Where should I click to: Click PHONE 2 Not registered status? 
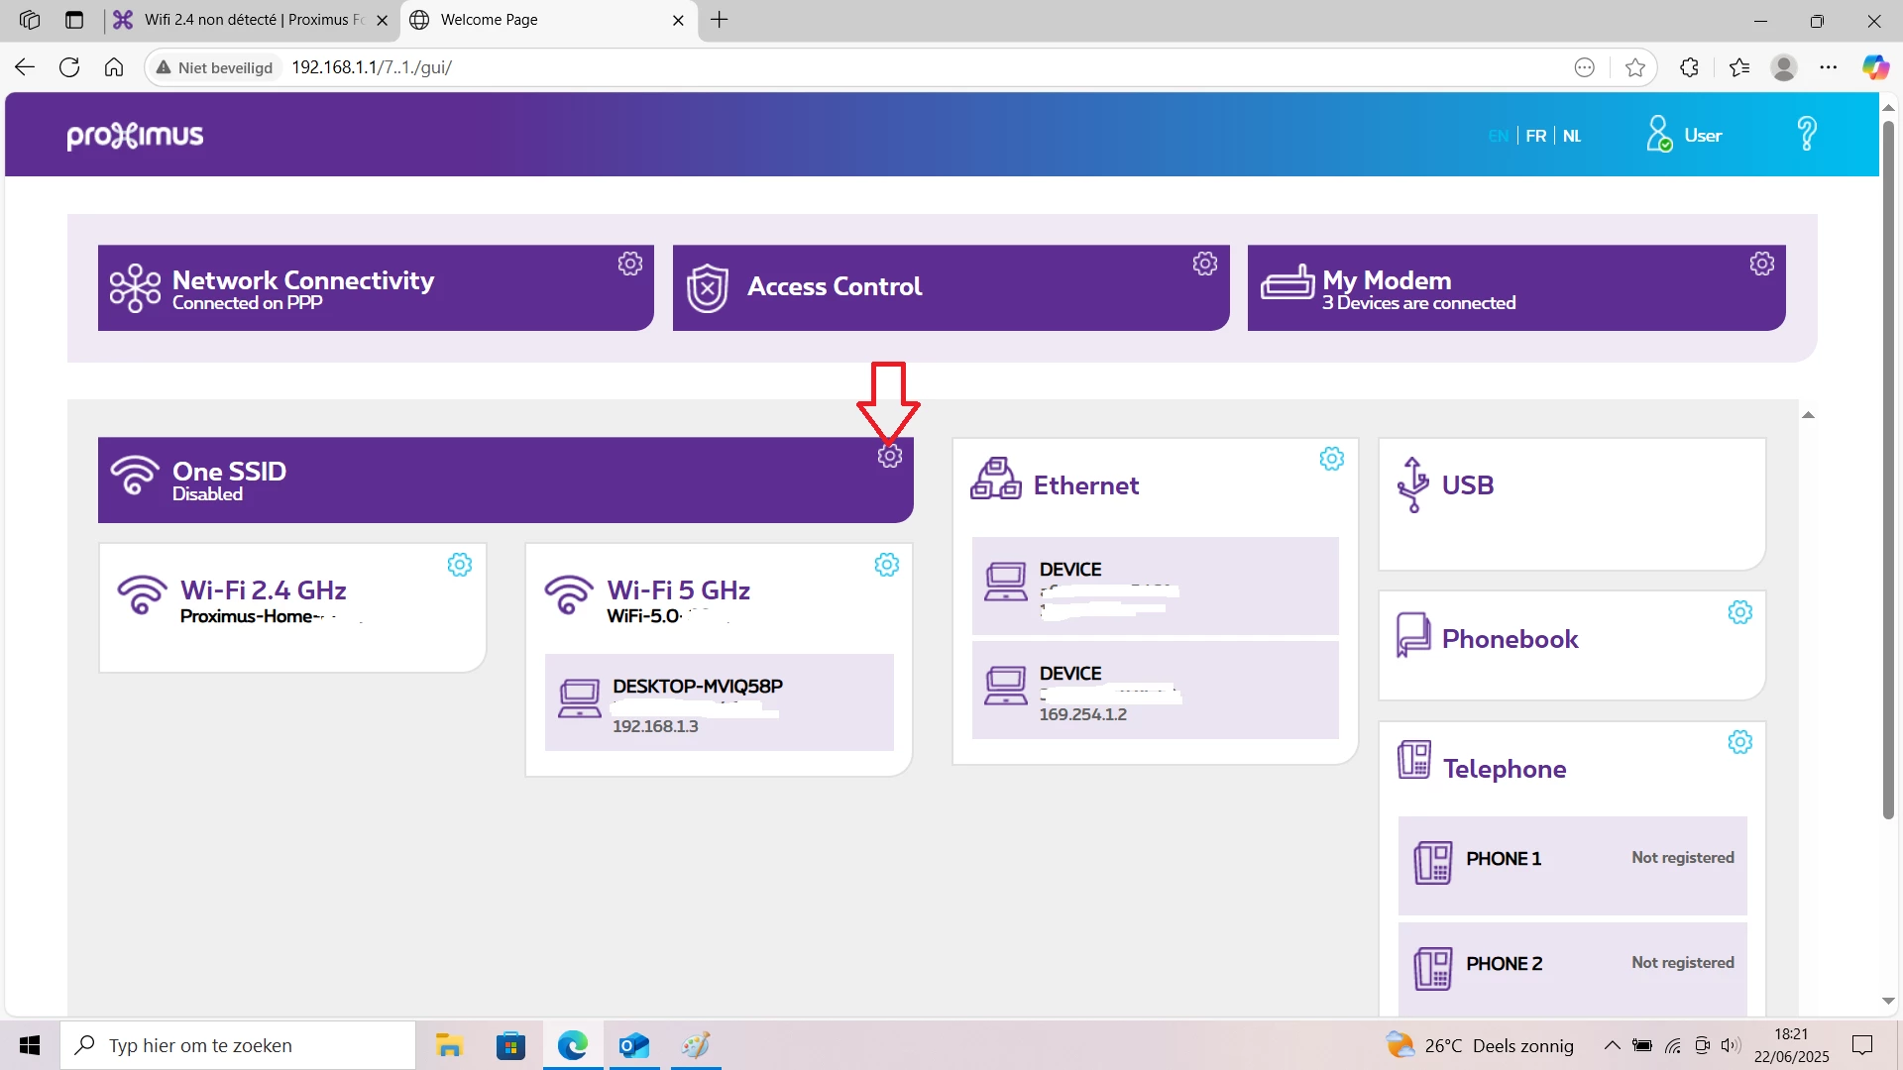[x=1683, y=963]
